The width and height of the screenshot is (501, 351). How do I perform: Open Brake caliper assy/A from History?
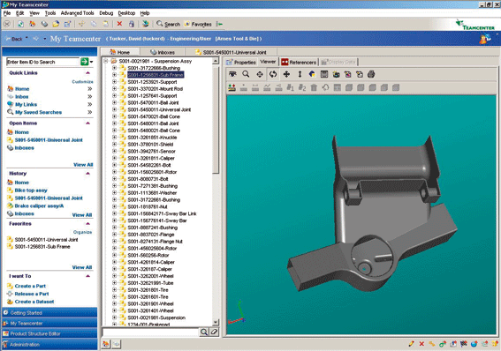pos(39,206)
